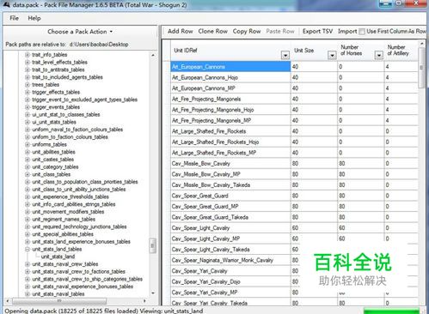Image resolution: width=429 pixels, height=314 pixels.
Task: Click the Add Row button
Action: point(181,31)
